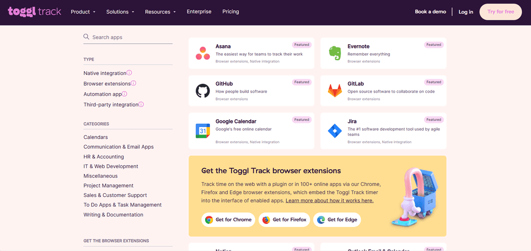
Task: Open the Google Calendar card title
Action: click(x=236, y=121)
